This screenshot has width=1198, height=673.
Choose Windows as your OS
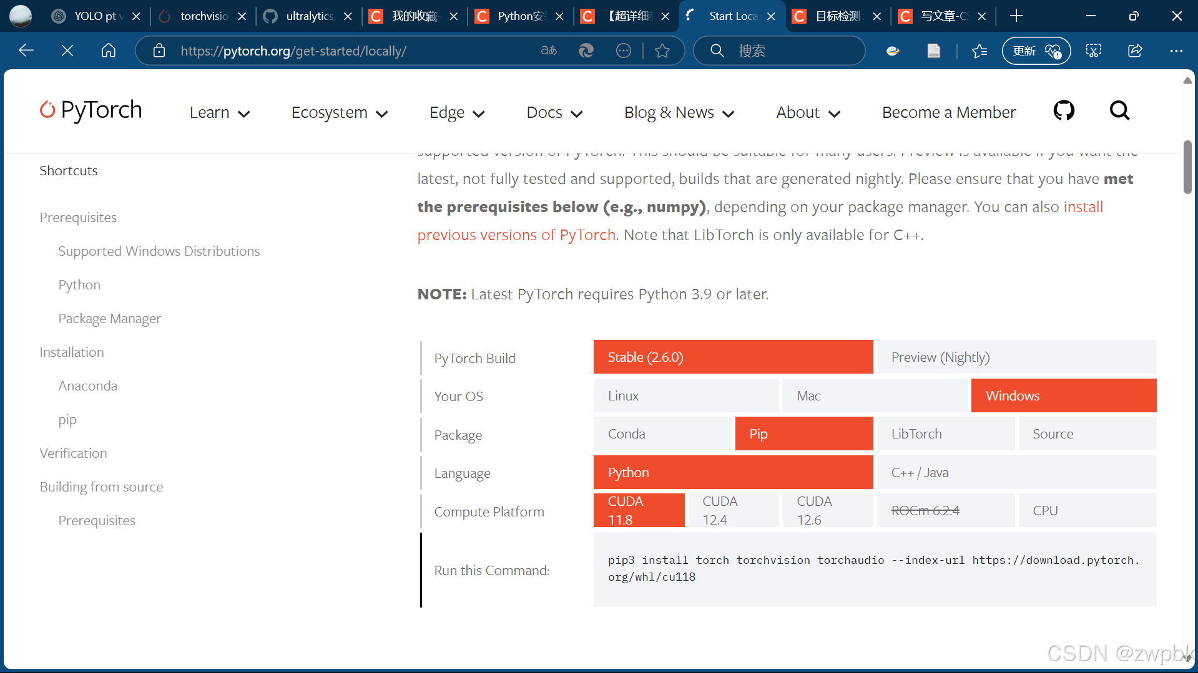pos(1064,395)
